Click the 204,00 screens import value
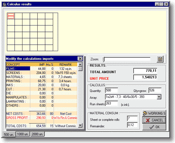Image resolution: width=175 pixels, height=143 pixels. click(41, 73)
